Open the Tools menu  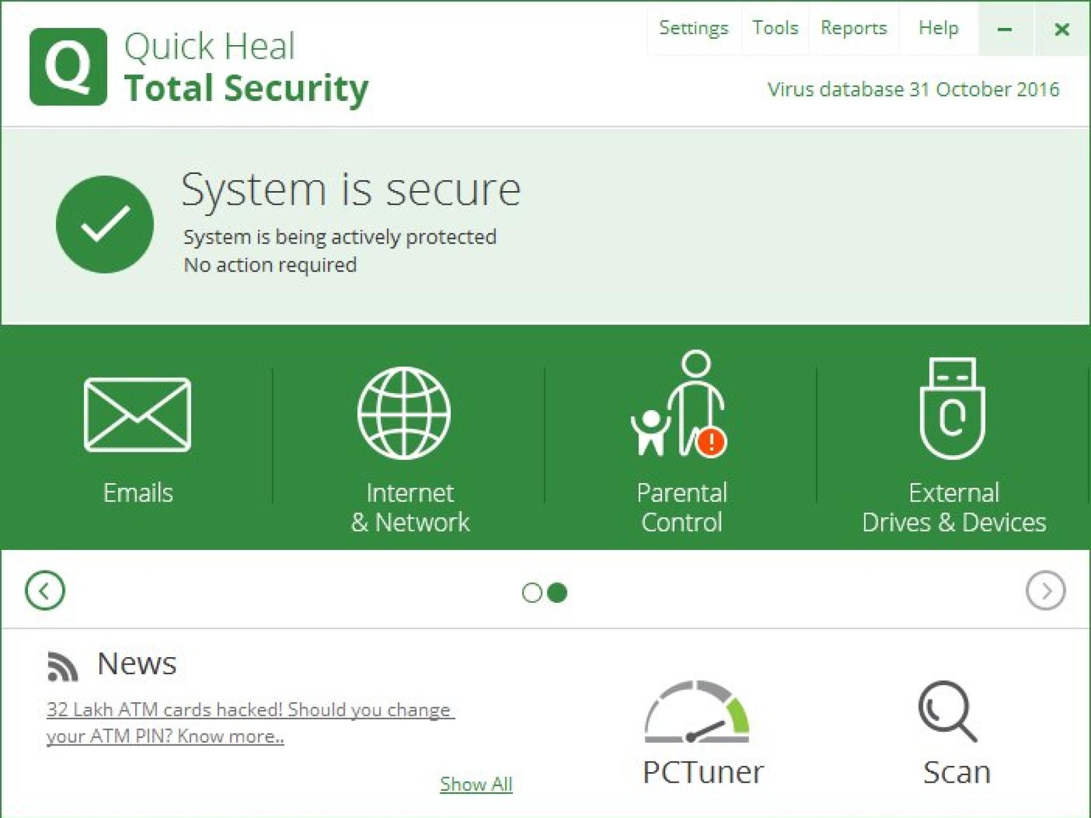click(x=775, y=27)
